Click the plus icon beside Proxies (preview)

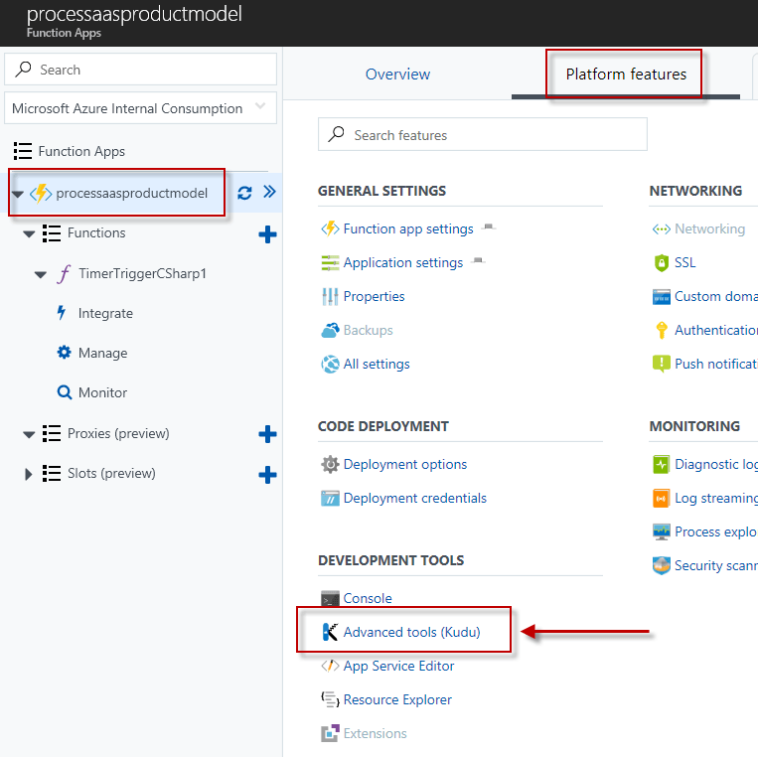coord(267,434)
